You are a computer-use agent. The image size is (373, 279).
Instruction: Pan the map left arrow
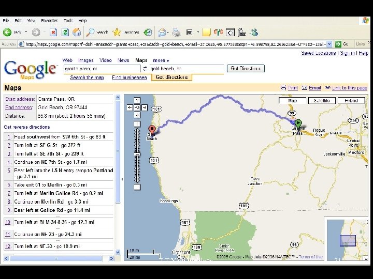pos(130,107)
